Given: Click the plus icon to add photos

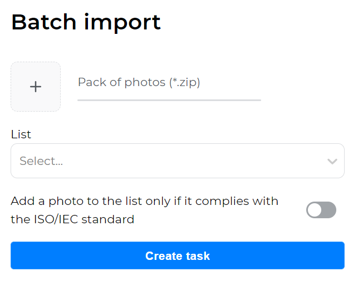Looking at the screenshot, I should pos(36,87).
